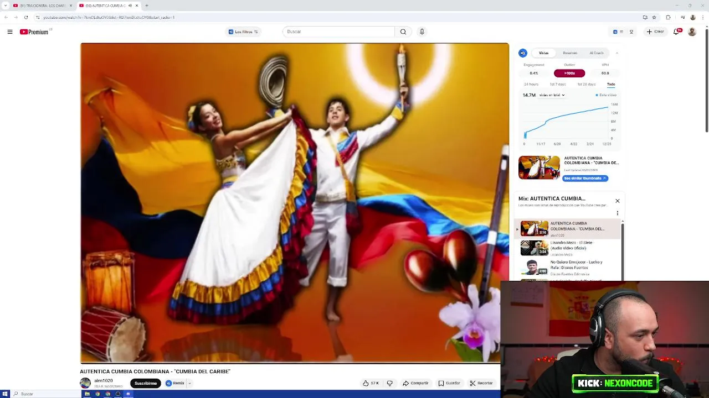Click See similar thumbnails button
The image size is (709, 398).
point(585,178)
